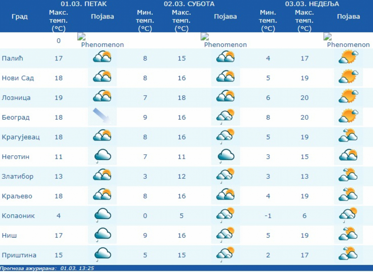Click the city name Крагујевац
373x272 pixels.
[x=21, y=137]
